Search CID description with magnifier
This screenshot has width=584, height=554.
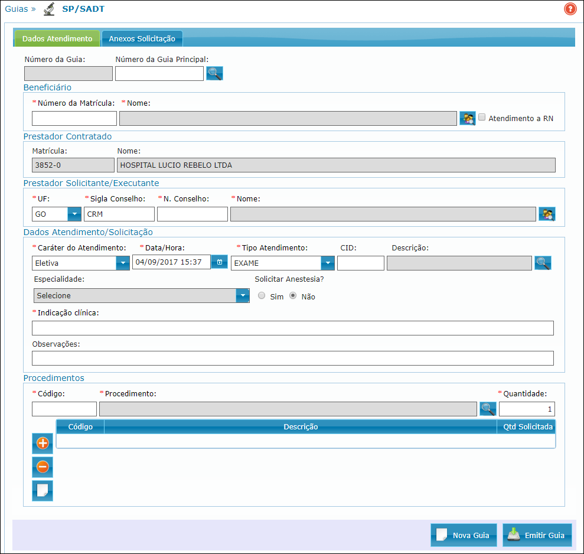(543, 263)
